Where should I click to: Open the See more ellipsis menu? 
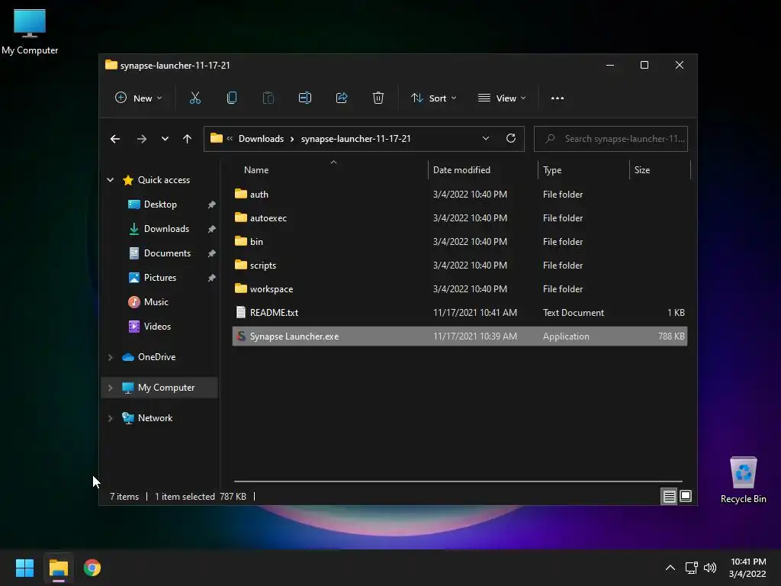558,98
